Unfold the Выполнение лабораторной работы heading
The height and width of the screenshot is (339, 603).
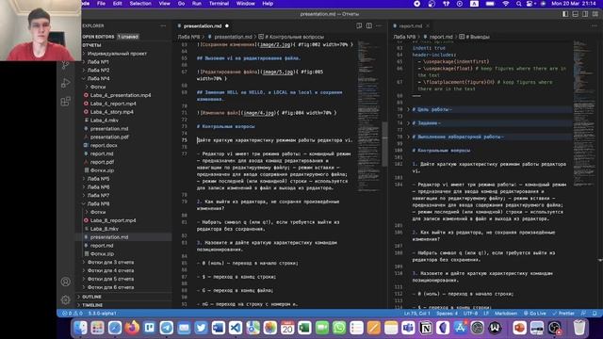(408, 137)
